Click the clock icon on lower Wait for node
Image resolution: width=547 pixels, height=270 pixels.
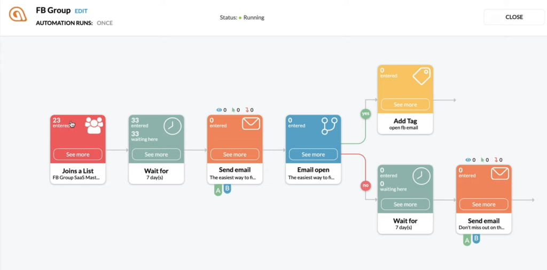(x=421, y=176)
